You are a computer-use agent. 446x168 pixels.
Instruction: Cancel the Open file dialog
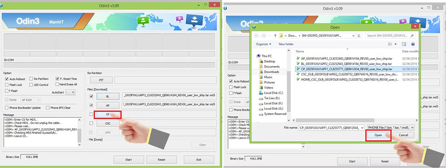pos(403,135)
